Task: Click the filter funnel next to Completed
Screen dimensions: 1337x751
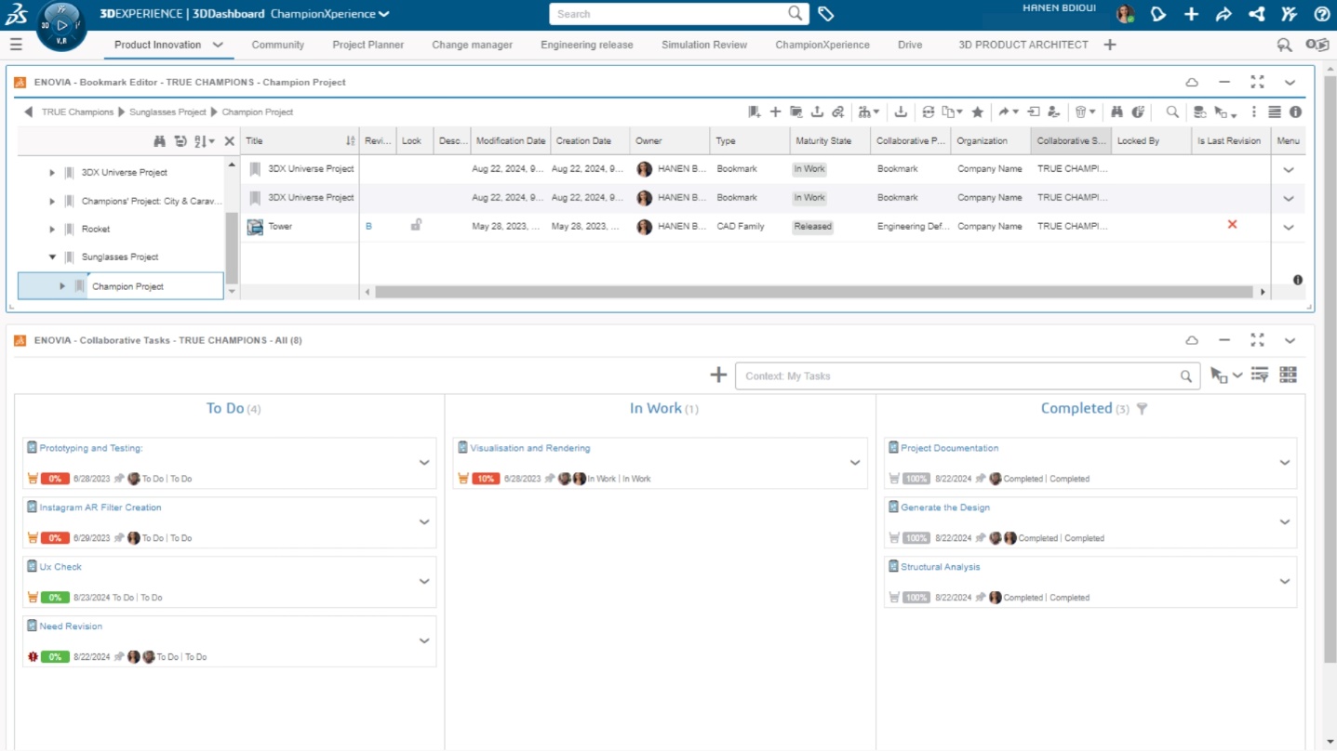Action: [x=1143, y=409]
